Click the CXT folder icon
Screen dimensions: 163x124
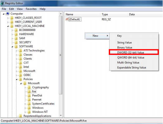(21, 63)
